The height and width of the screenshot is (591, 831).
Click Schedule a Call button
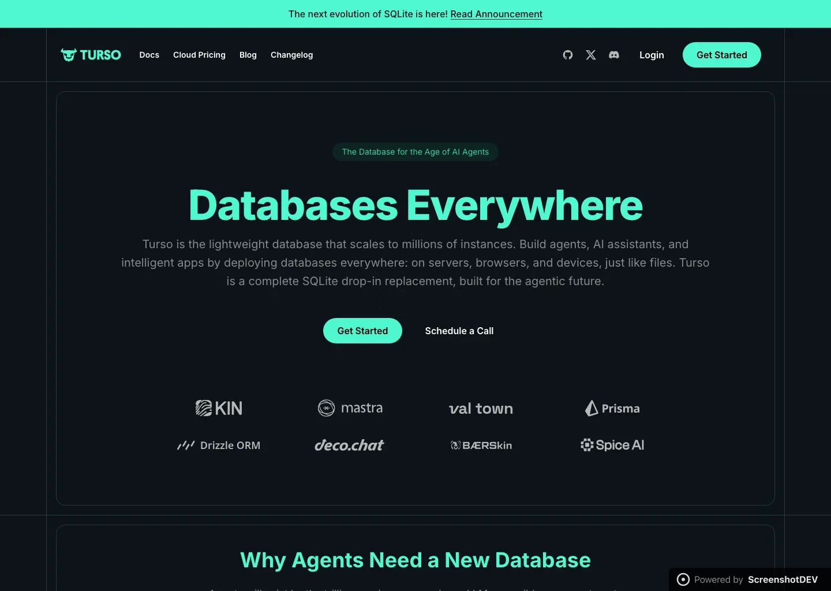click(x=459, y=331)
